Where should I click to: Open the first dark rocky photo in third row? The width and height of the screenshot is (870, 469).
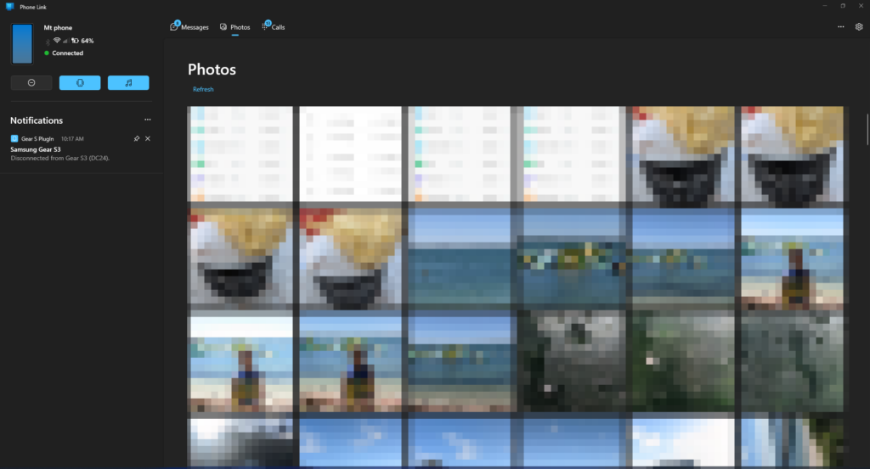[x=572, y=360]
